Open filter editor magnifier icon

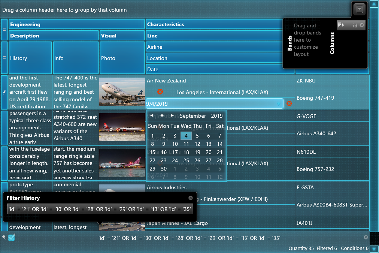[4, 237]
